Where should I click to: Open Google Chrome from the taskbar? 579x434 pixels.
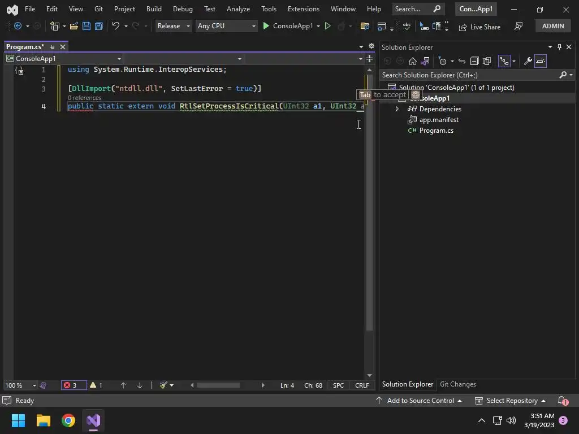click(x=68, y=420)
